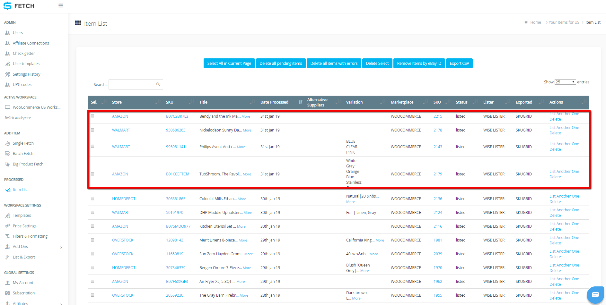606x305 pixels.
Task: Click the Single Fetch icon
Action: 7,143
